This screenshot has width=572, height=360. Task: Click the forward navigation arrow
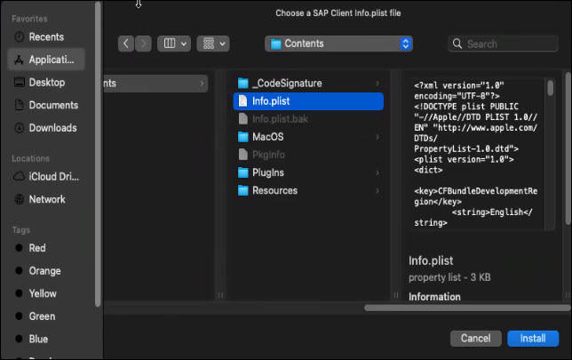[x=143, y=44]
